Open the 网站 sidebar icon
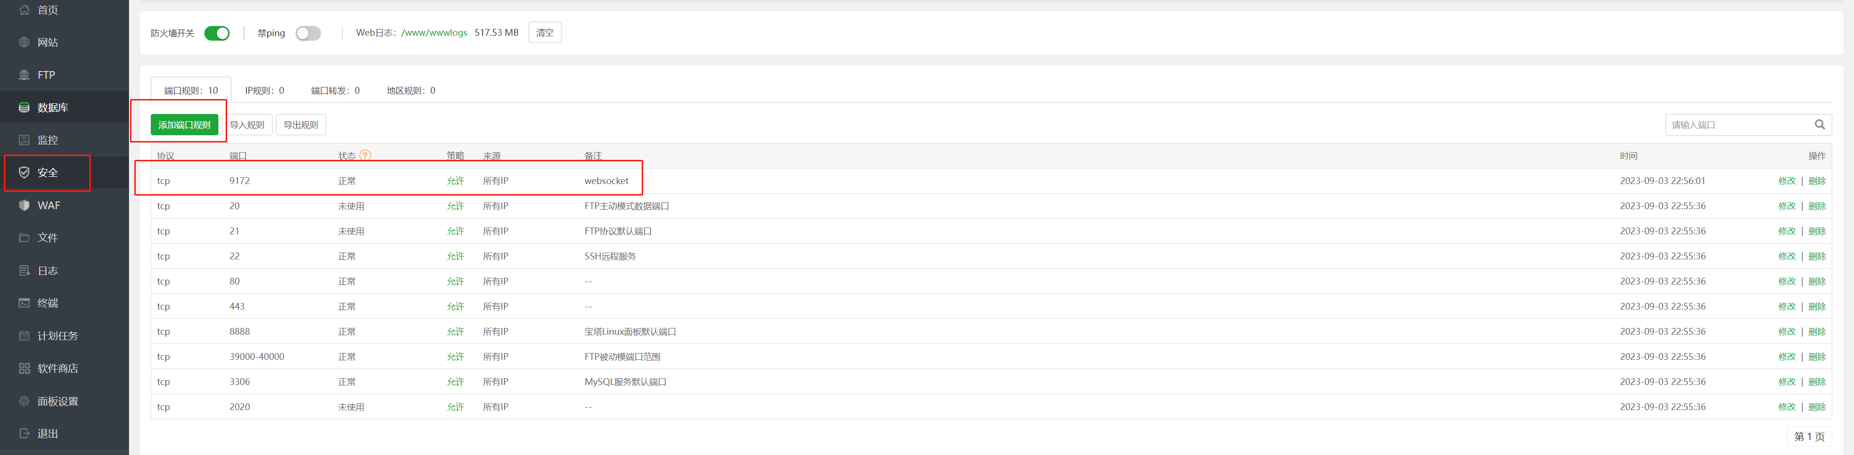Screen dimensions: 1854x455 (24, 43)
